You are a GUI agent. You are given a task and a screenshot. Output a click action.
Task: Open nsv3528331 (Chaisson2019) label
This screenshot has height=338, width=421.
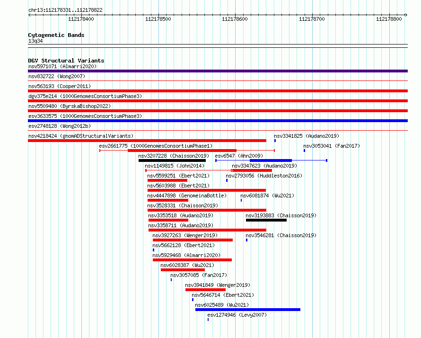[183, 205]
